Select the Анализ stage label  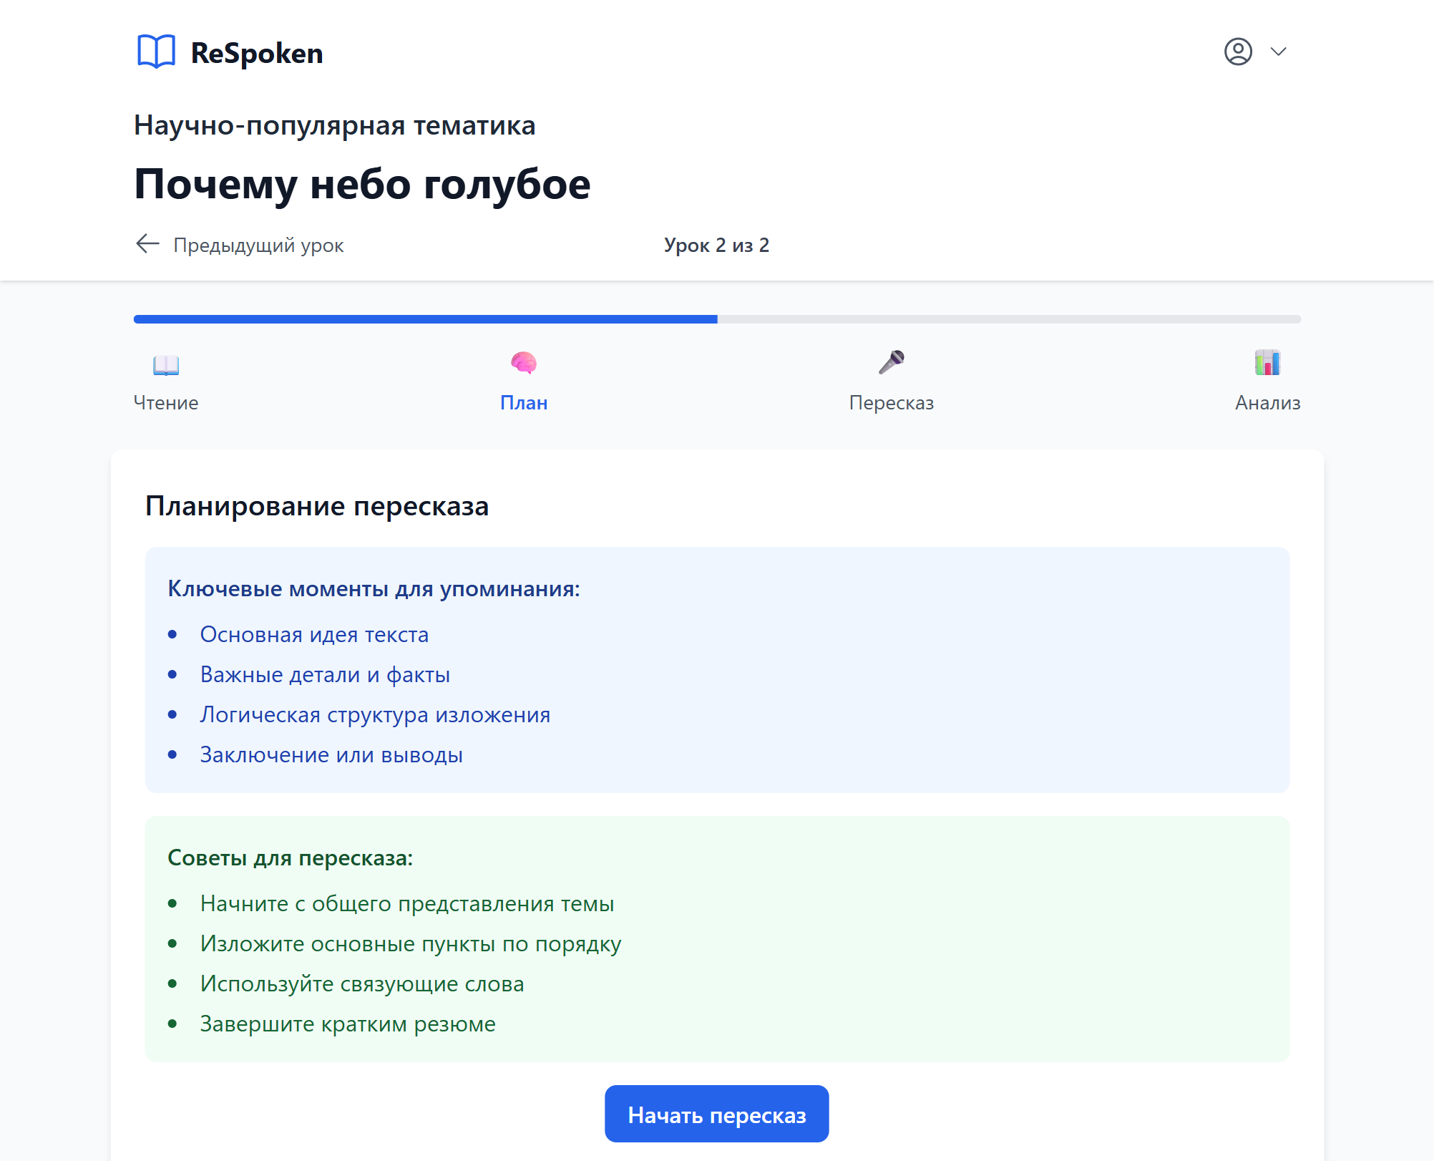tap(1267, 402)
